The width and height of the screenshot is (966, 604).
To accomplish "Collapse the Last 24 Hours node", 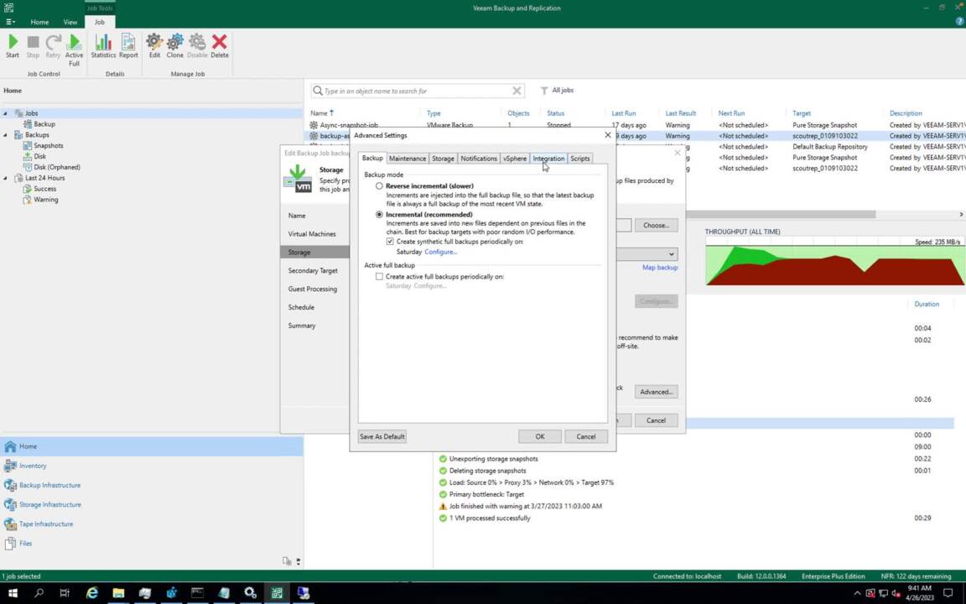I will pos(5,178).
